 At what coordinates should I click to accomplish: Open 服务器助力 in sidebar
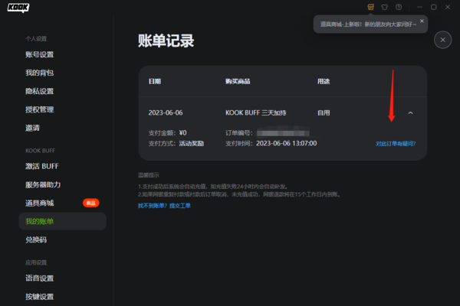(43, 185)
